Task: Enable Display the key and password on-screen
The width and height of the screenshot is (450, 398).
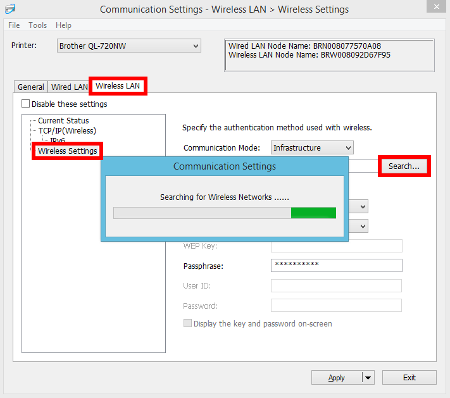Action: tap(187, 323)
